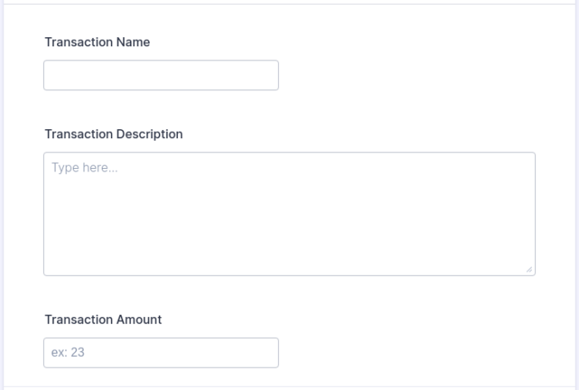Click the "Transaction Amount" label
The image size is (579, 390).
click(103, 320)
